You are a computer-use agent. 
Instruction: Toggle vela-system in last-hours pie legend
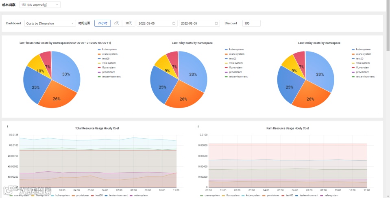point(107,63)
